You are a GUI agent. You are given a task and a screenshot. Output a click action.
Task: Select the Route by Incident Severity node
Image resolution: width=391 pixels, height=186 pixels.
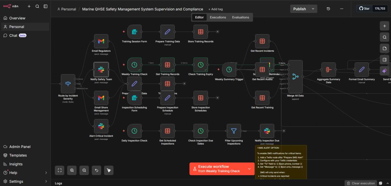click(68, 84)
